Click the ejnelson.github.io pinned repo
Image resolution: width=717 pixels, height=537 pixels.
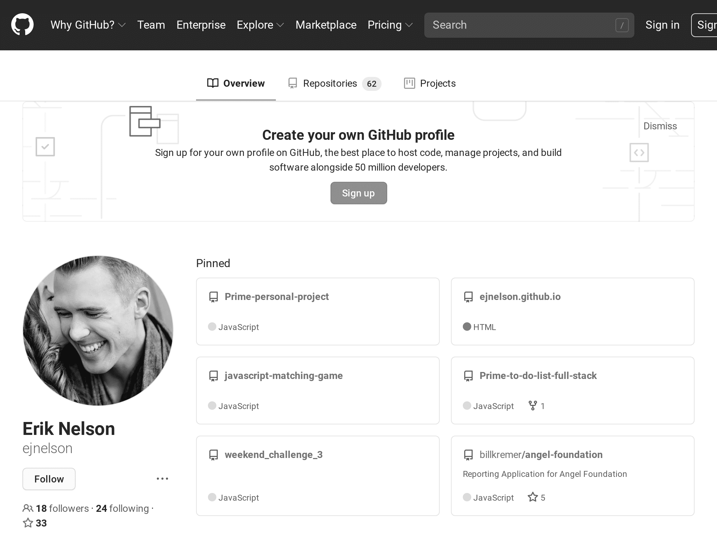click(x=520, y=296)
